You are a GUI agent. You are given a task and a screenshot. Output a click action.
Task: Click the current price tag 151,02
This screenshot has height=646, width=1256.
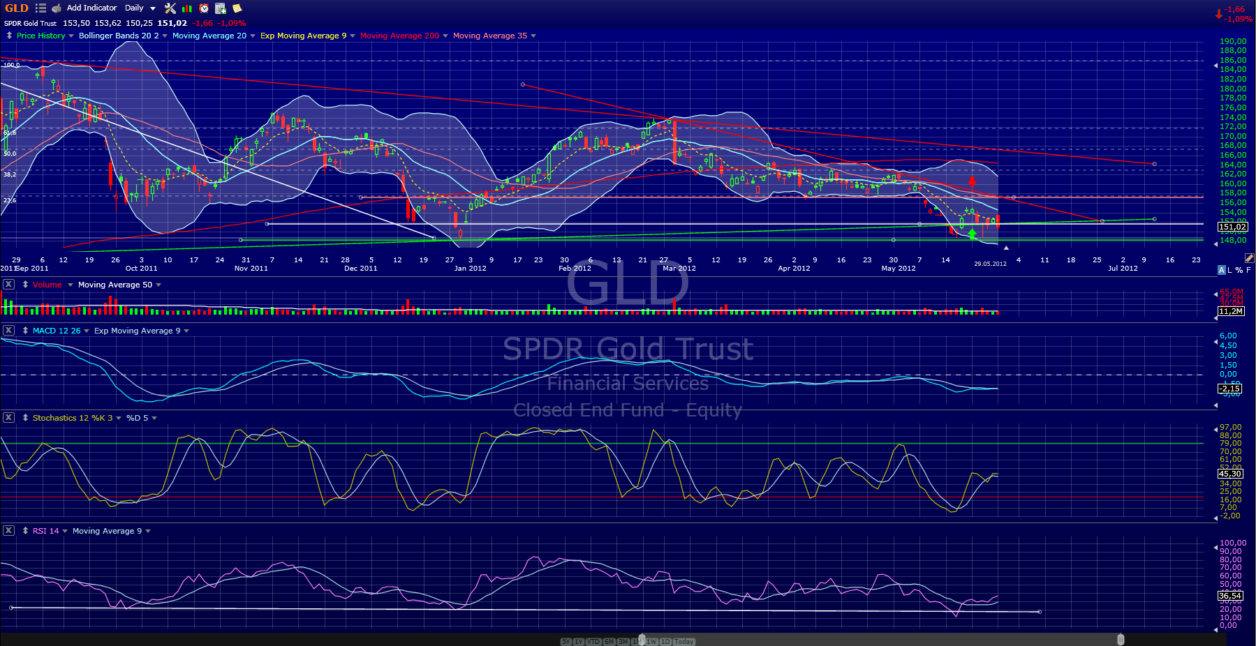pos(1232,227)
